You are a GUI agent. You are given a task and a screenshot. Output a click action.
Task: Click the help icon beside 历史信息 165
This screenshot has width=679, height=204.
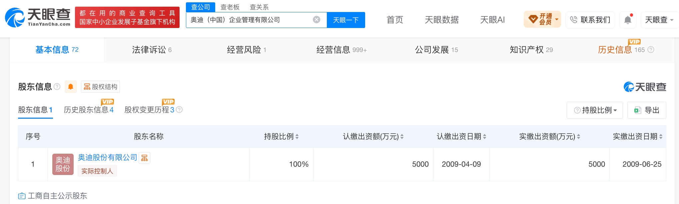point(651,50)
